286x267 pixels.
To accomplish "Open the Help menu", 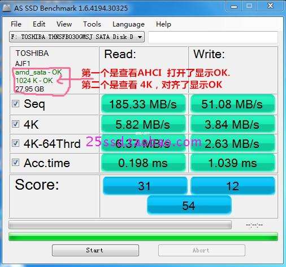I will coord(163,24).
